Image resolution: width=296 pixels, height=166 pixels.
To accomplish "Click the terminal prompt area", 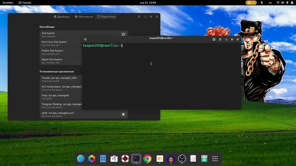I will [161, 76].
